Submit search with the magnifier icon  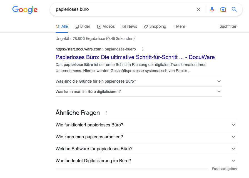234,9
